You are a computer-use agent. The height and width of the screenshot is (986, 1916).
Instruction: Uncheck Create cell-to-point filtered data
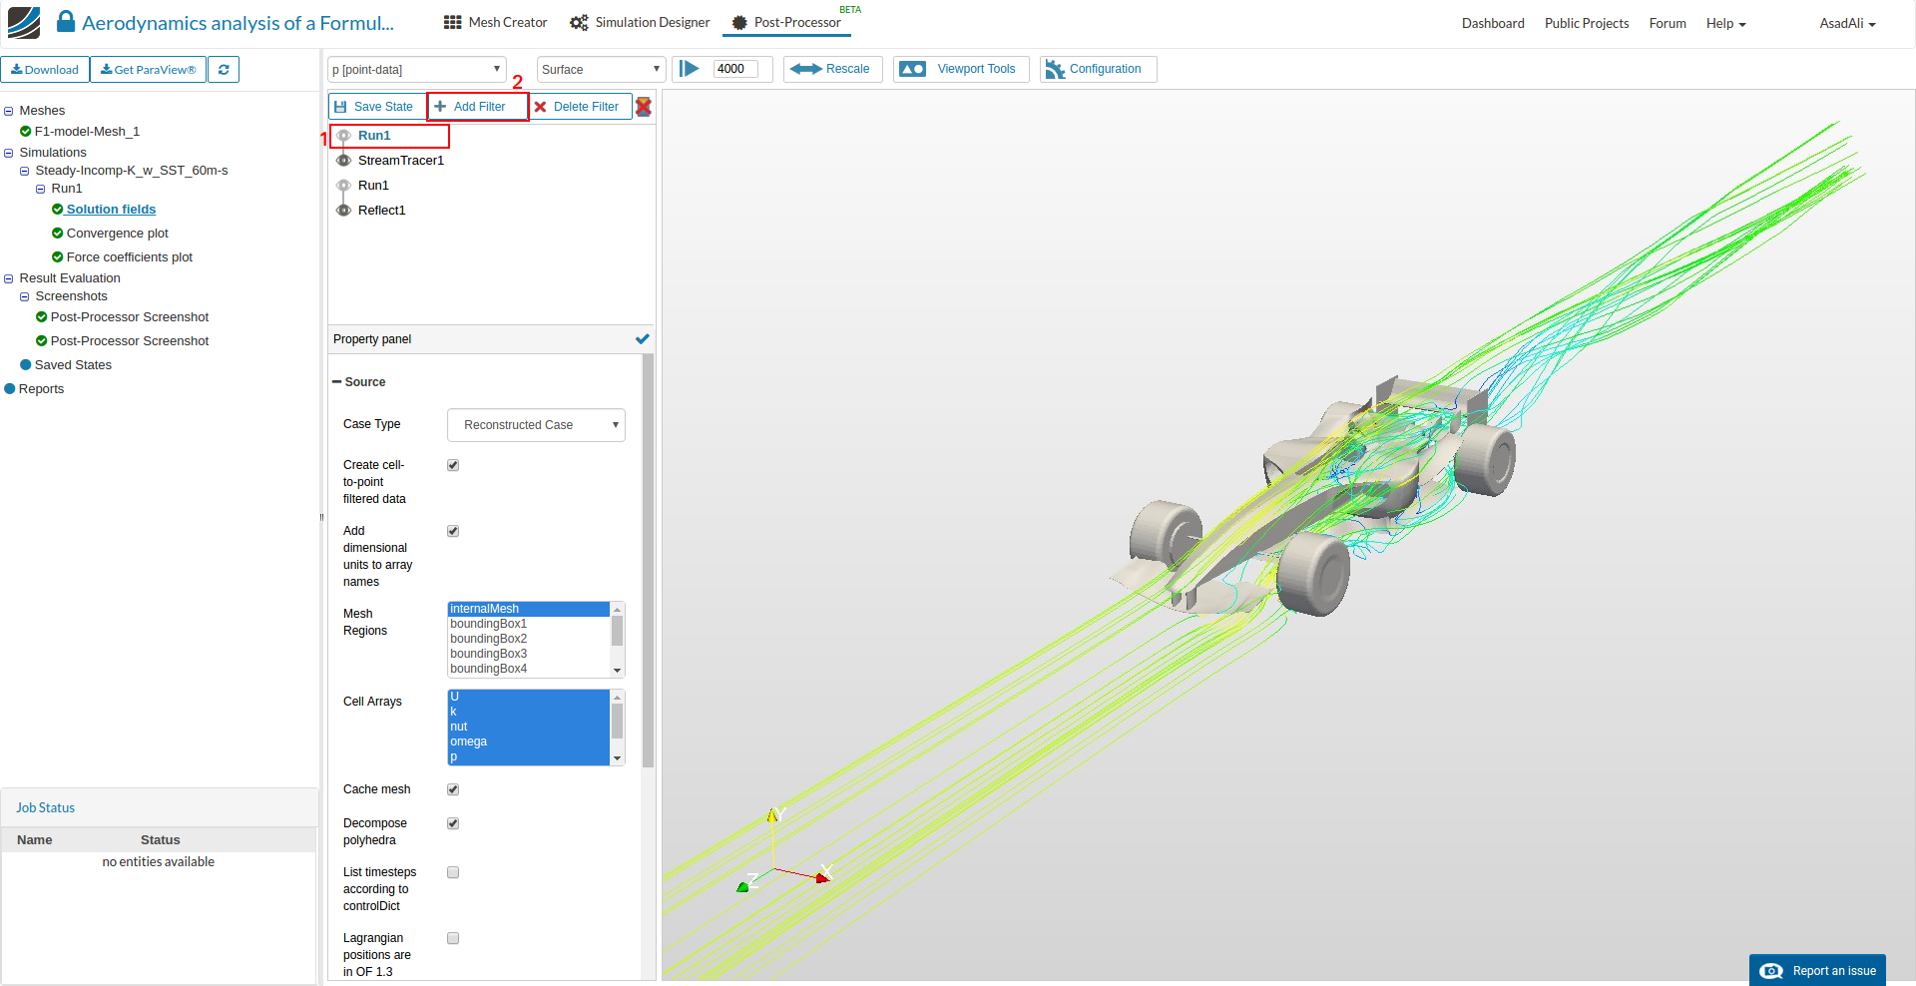pos(453,465)
